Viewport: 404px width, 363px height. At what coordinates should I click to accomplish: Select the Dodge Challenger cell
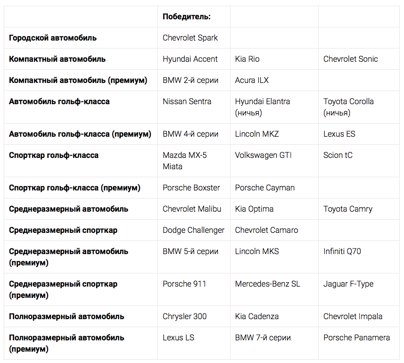pyautogui.click(x=193, y=230)
